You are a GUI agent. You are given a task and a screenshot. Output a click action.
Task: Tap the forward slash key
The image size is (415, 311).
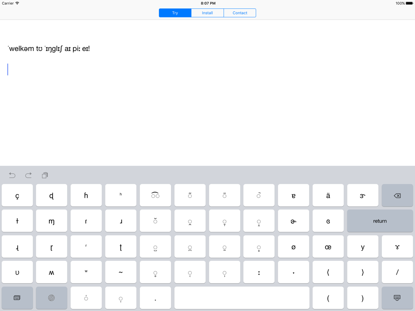pos(397,272)
